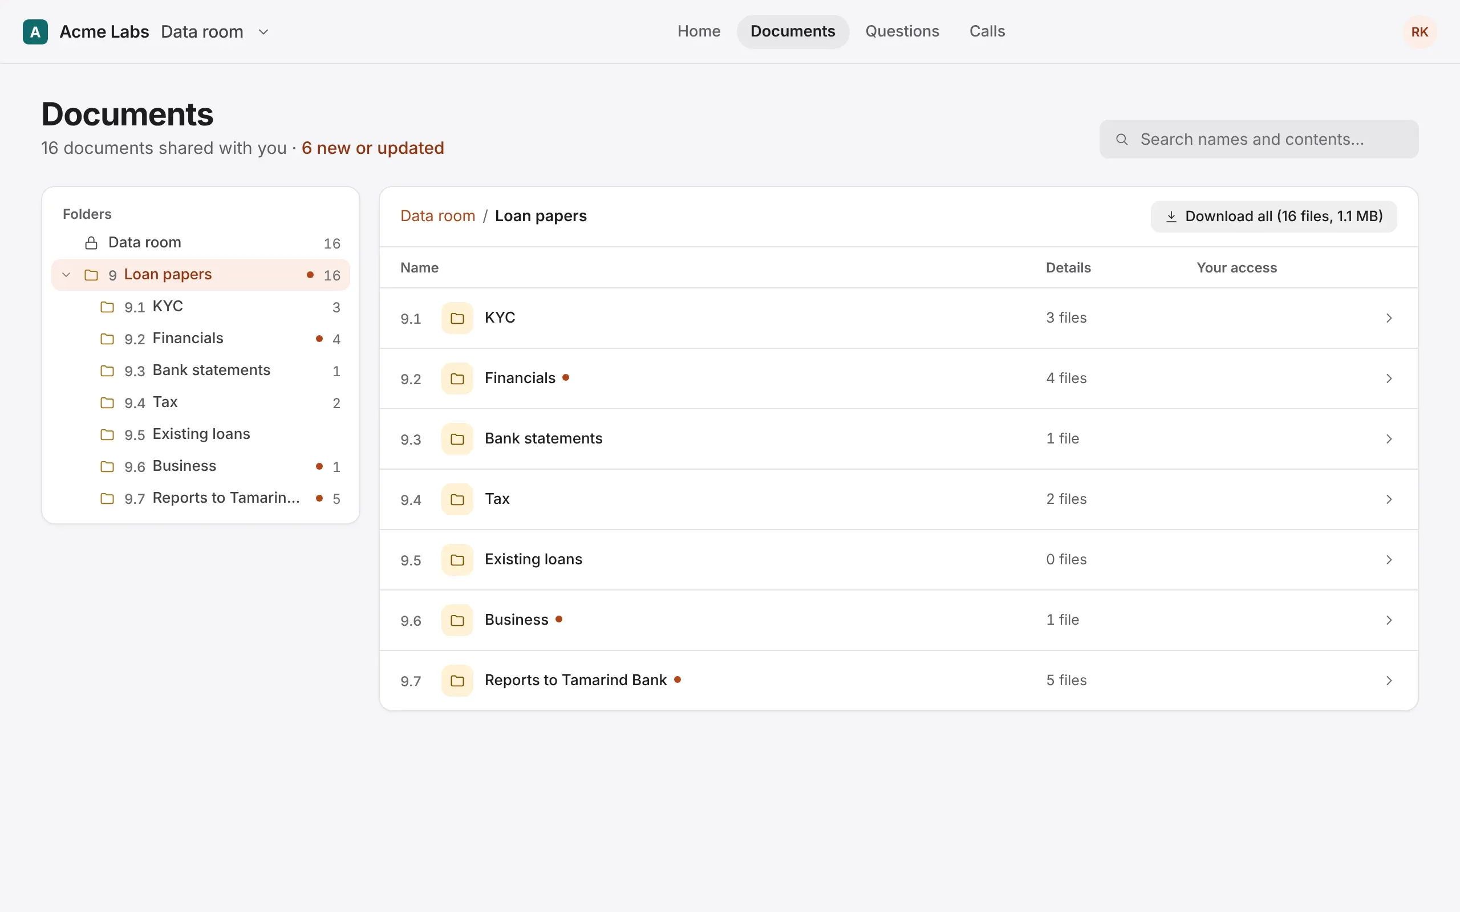Click the search magnifier icon
The height and width of the screenshot is (912, 1460).
point(1122,139)
